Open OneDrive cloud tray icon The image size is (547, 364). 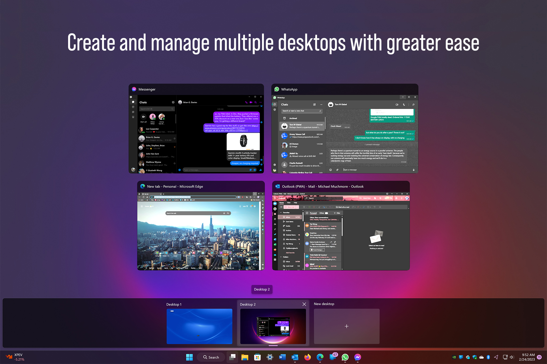[482, 357]
